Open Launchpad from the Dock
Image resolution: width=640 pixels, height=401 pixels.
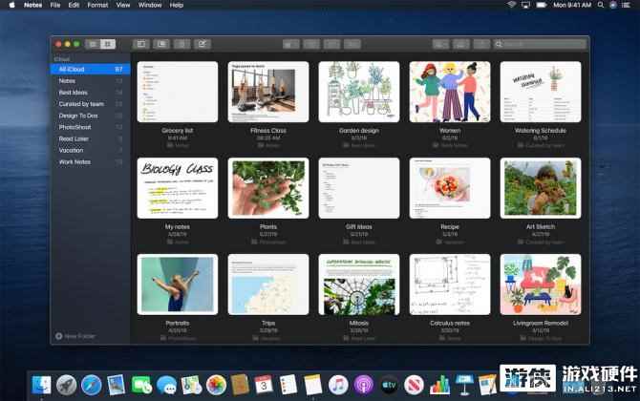tap(67, 385)
